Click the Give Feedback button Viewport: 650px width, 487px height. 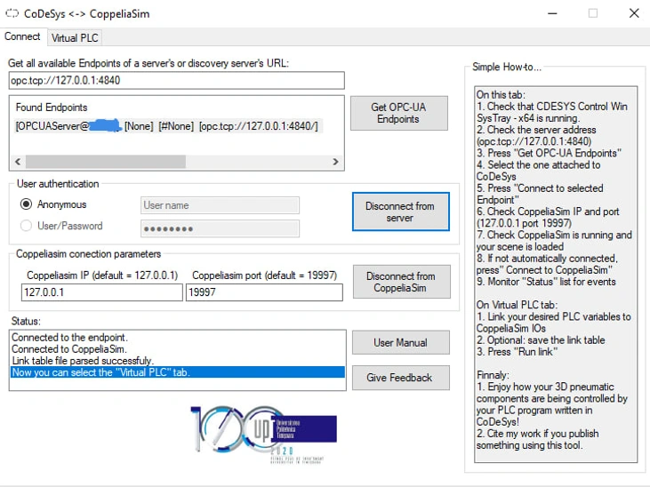[x=400, y=378]
